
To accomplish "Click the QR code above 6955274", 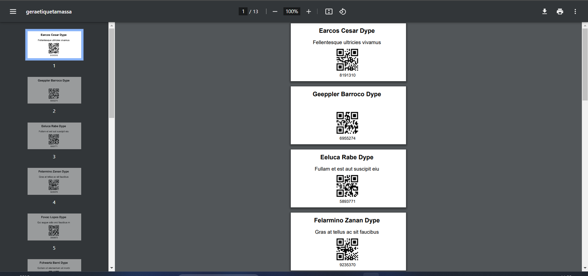I will [x=347, y=123].
